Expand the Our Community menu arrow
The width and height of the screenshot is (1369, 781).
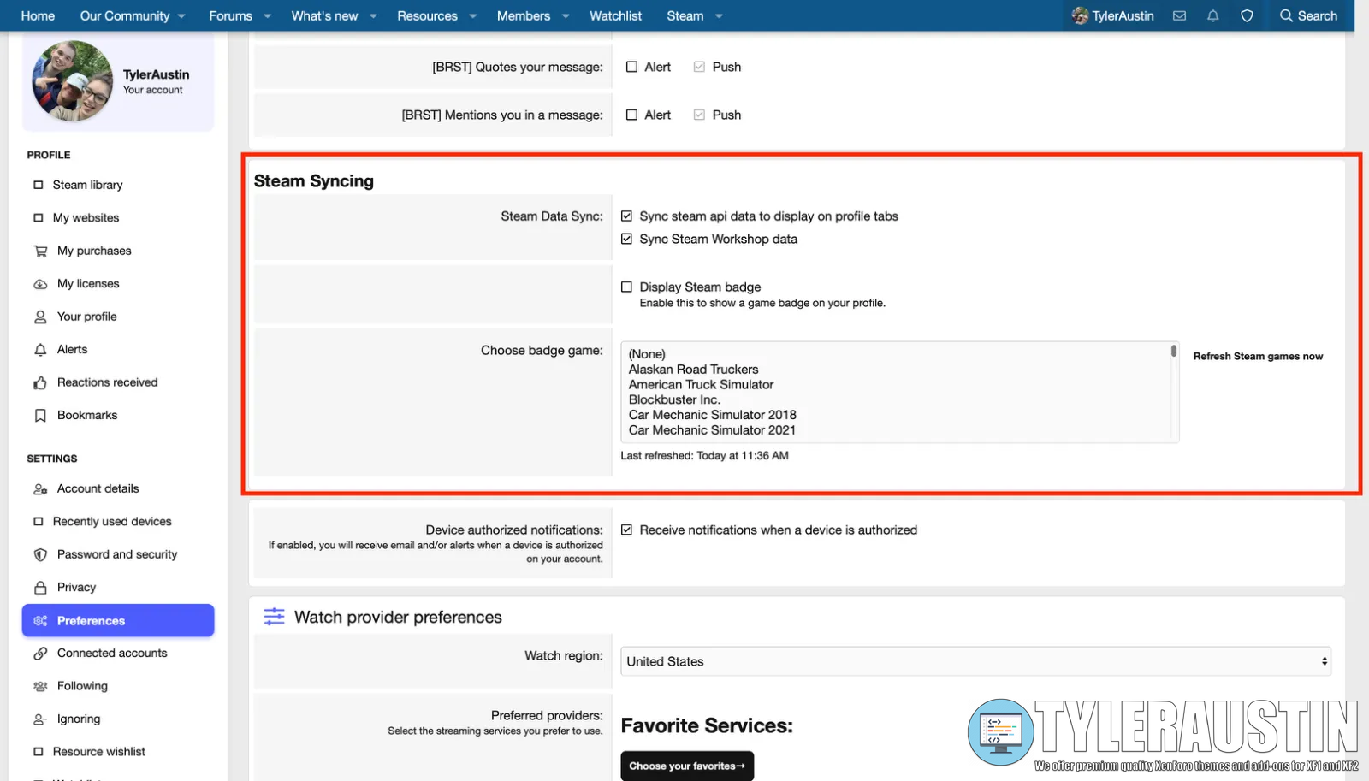tap(181, 16)
